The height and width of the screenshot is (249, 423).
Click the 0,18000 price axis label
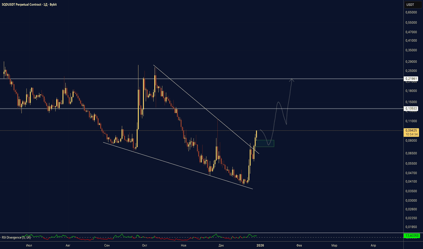click(x=411, y=91)
